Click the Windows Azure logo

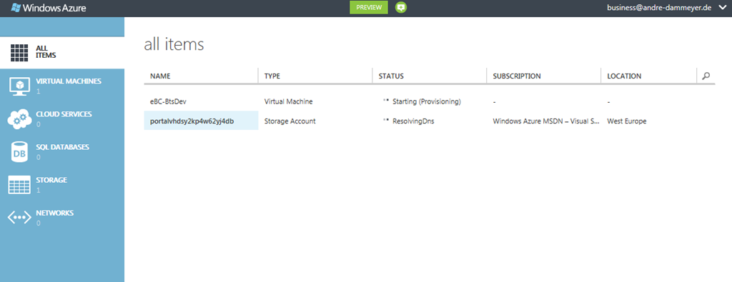point(48,7)
